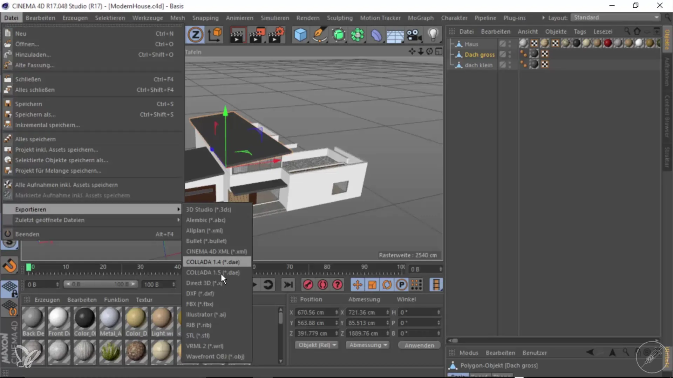Screen dimensions: 673x378
Task: Open the MoGraph menu
Action: [x=421, y=18]
